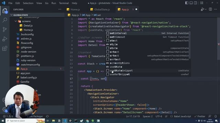
Task: Open the set symbol breadcrumb
Action: click(x=97, y=15)
